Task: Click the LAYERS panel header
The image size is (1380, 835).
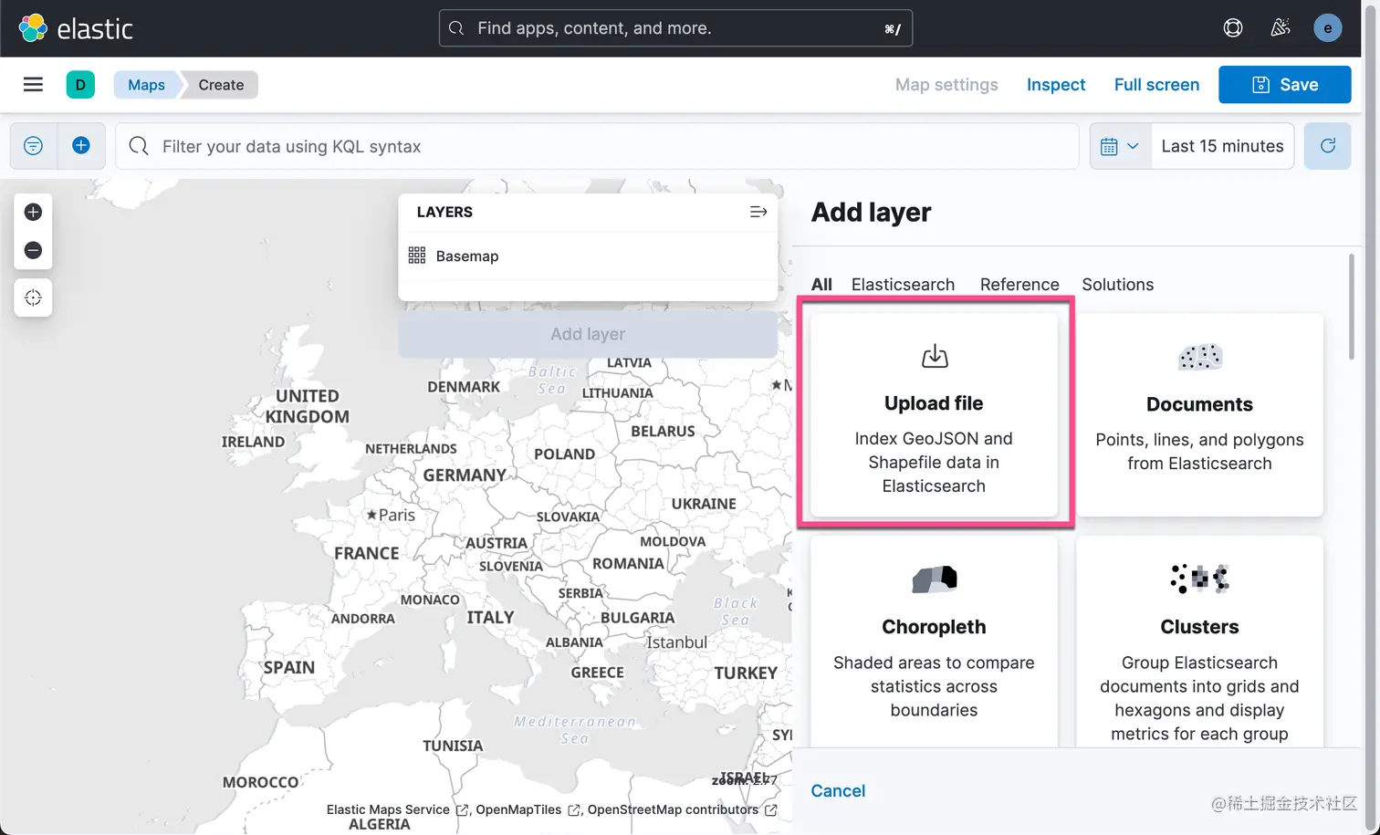Action: (x=444, y=212)
